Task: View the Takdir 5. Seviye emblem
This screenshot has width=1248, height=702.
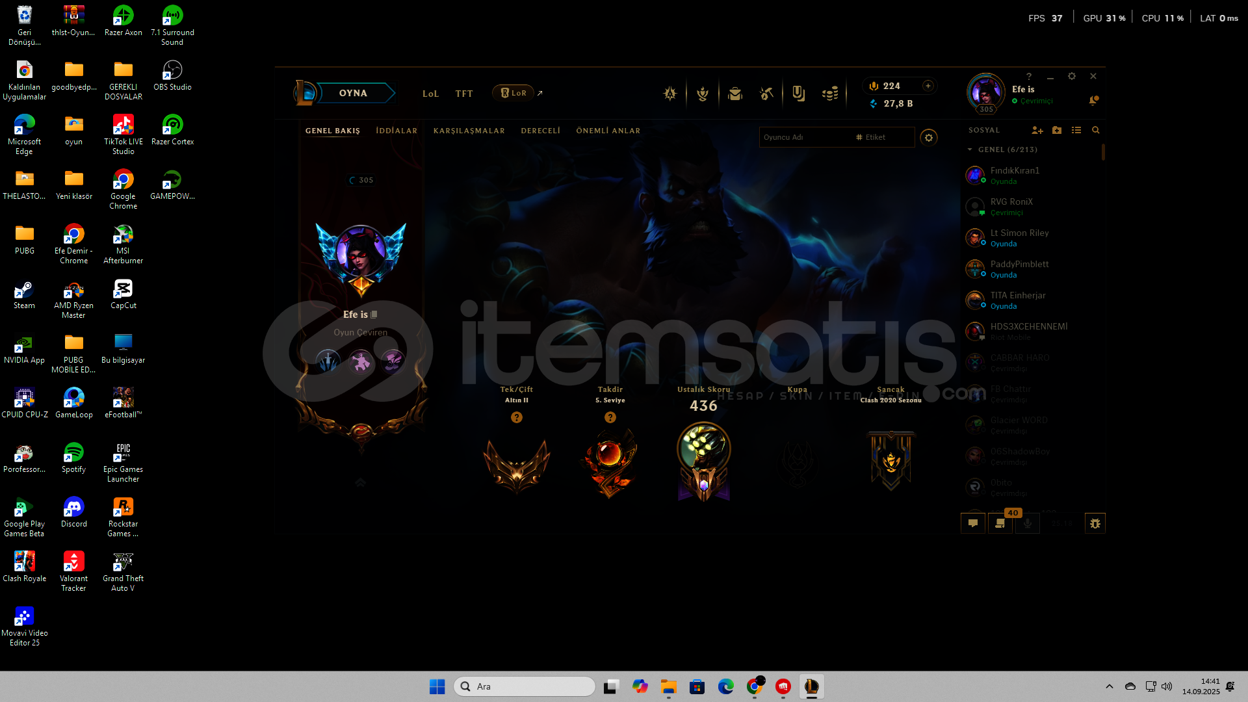Action: click(610, 463)
